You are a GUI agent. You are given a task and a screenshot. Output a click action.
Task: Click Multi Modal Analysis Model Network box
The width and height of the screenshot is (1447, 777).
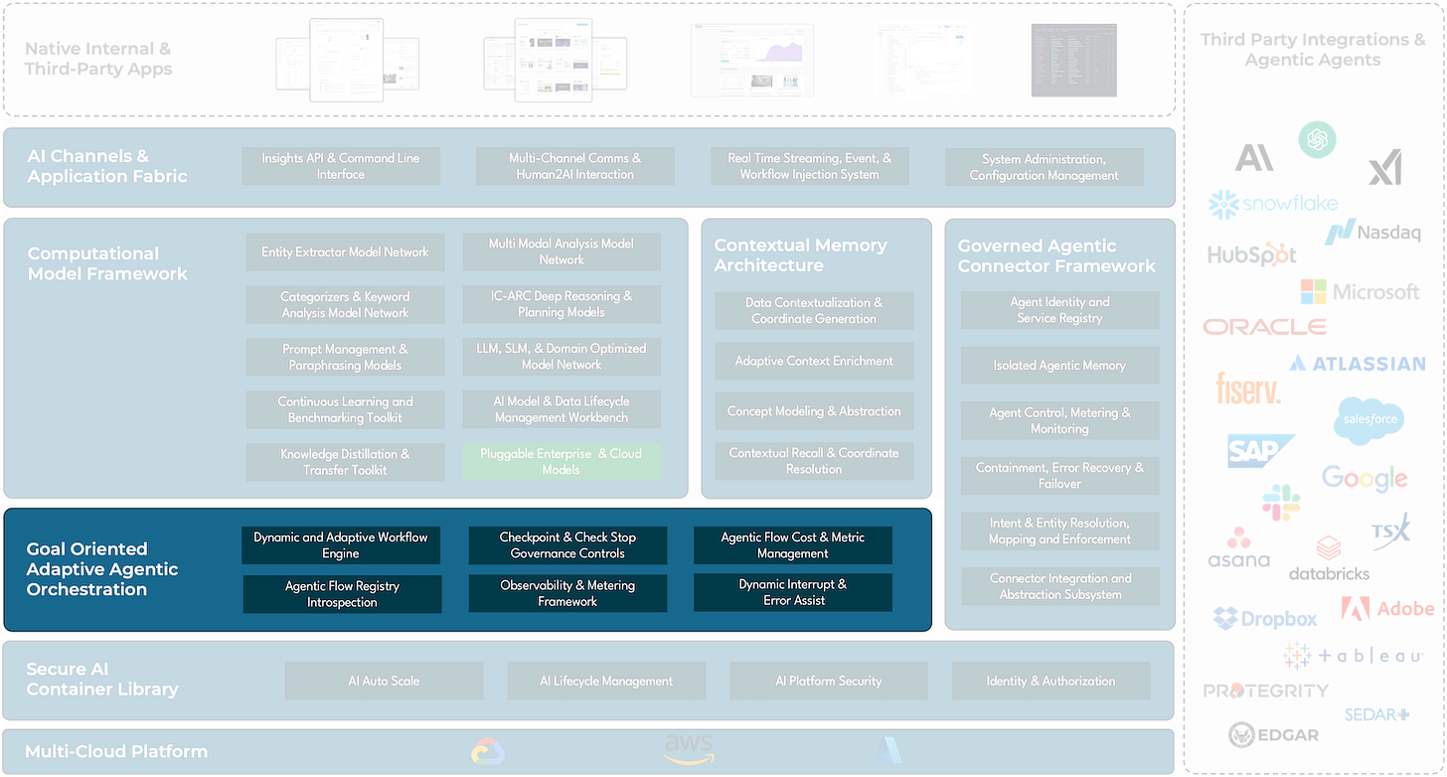tap(562, 251)
